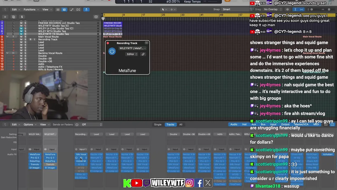
Task: Open the mixer View menu
Action: [x=44, y=125]
